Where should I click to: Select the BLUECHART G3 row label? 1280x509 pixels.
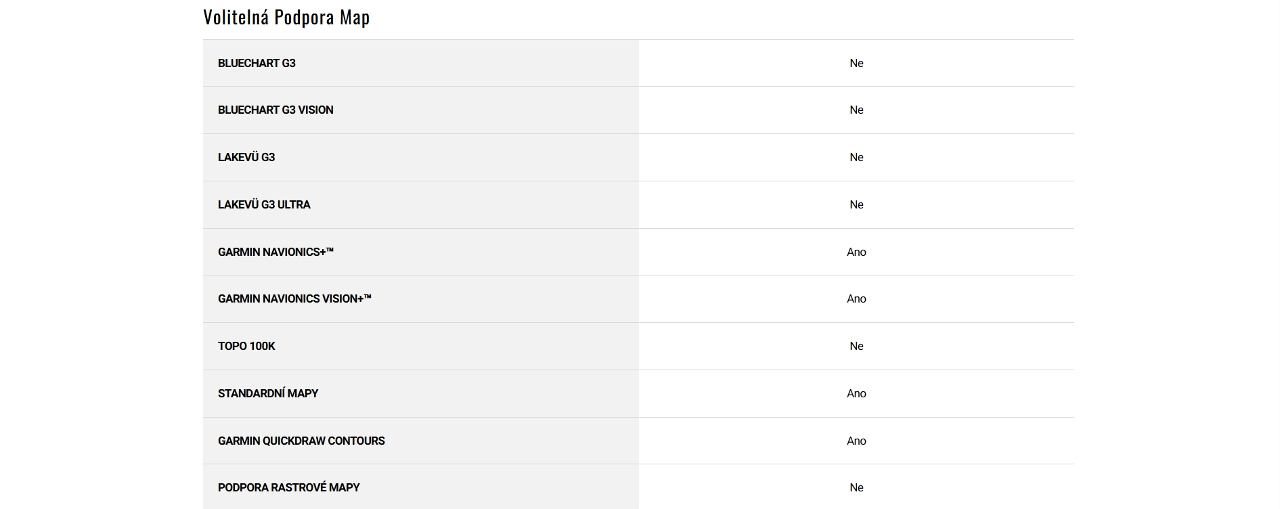click(x=257, y=63)
